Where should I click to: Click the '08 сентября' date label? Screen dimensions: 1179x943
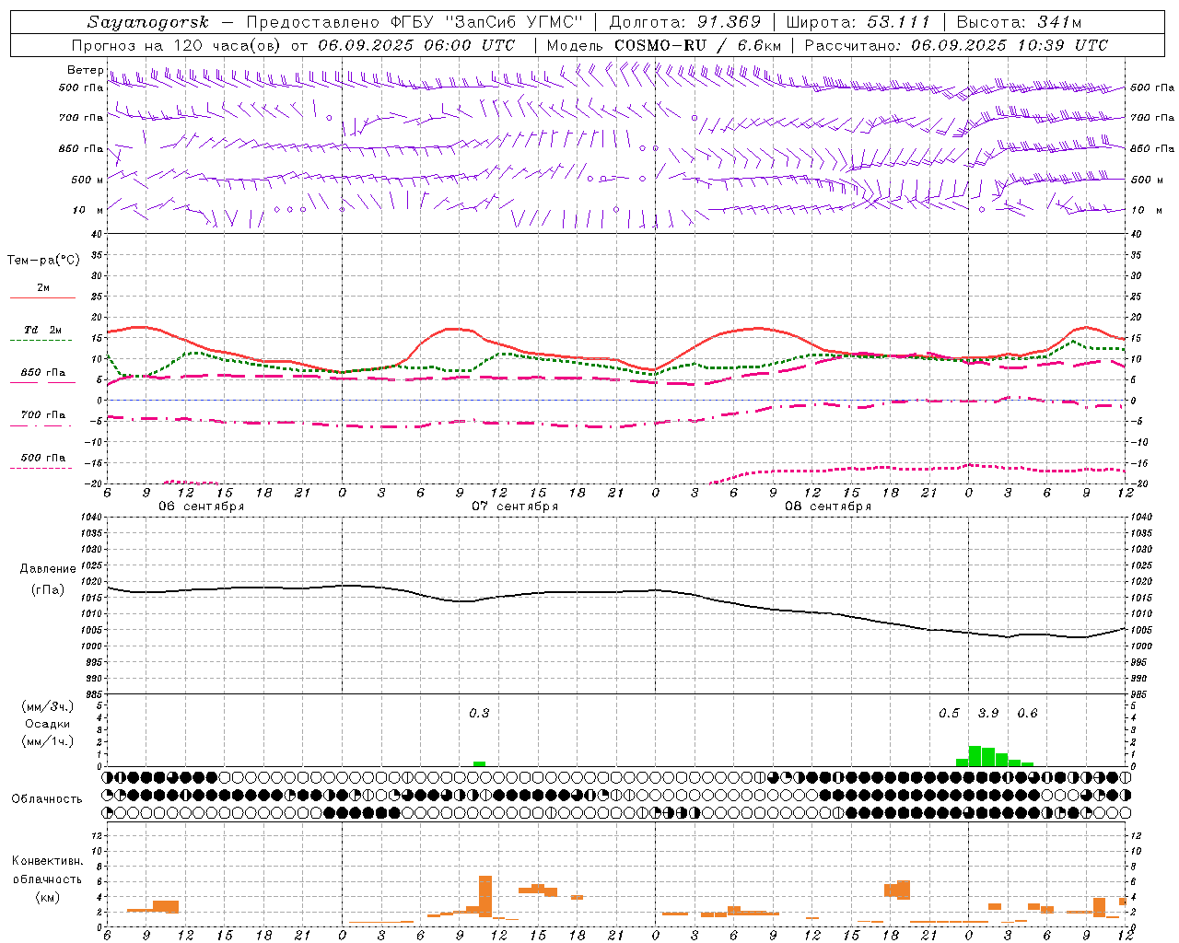coord(827,506)
